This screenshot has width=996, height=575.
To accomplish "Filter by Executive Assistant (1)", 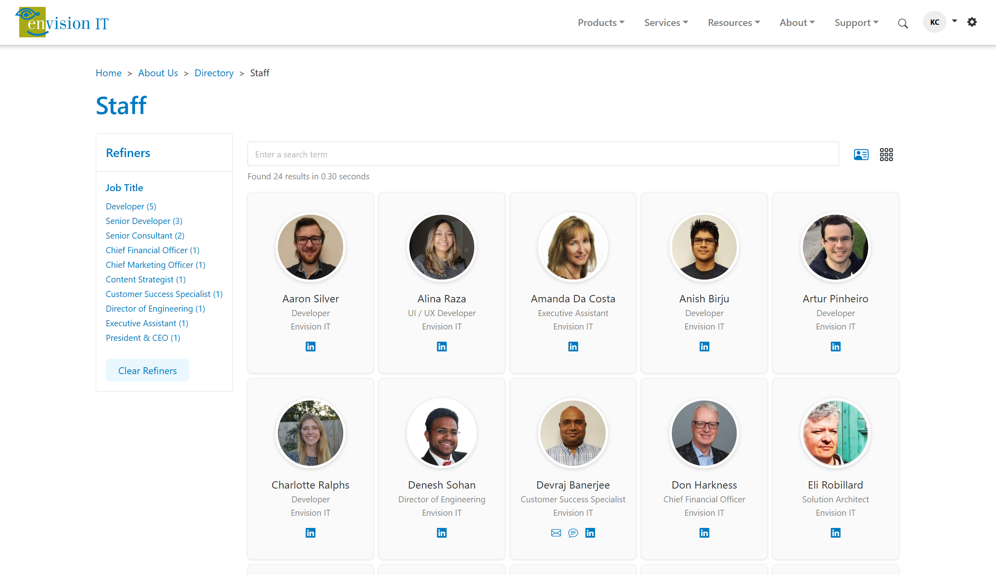I will tap(147, 323).
